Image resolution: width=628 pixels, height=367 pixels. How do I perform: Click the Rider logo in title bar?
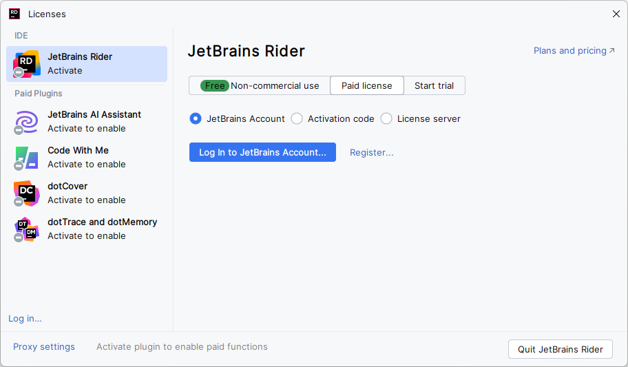point(14,14)
